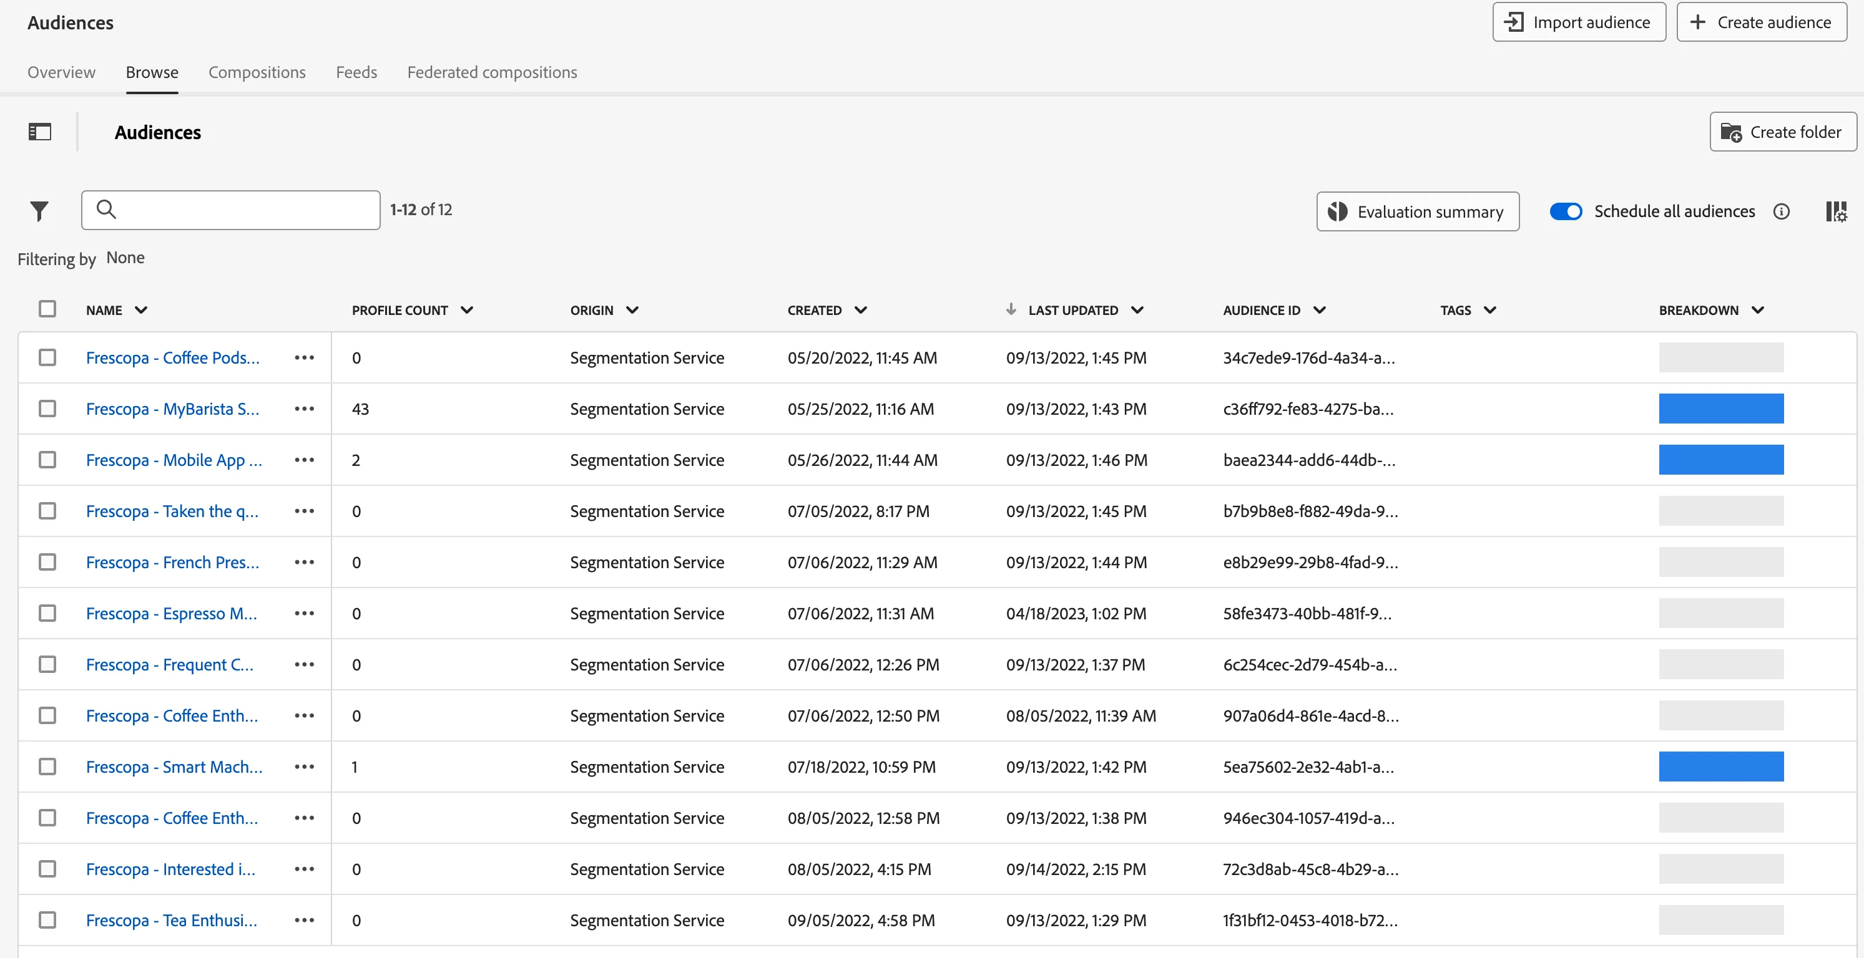
Task: Expand the Profile Count column dropdown
Action: [467, 310]
